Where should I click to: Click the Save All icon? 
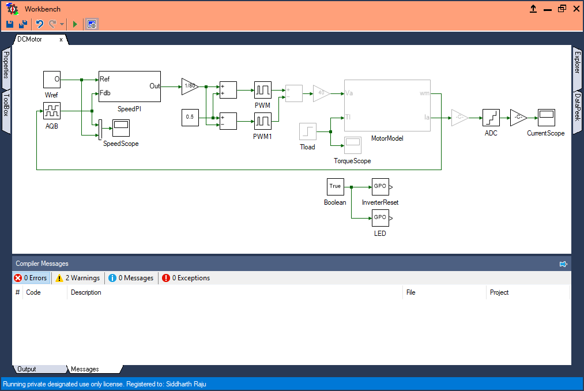click(x=23, y=24)
